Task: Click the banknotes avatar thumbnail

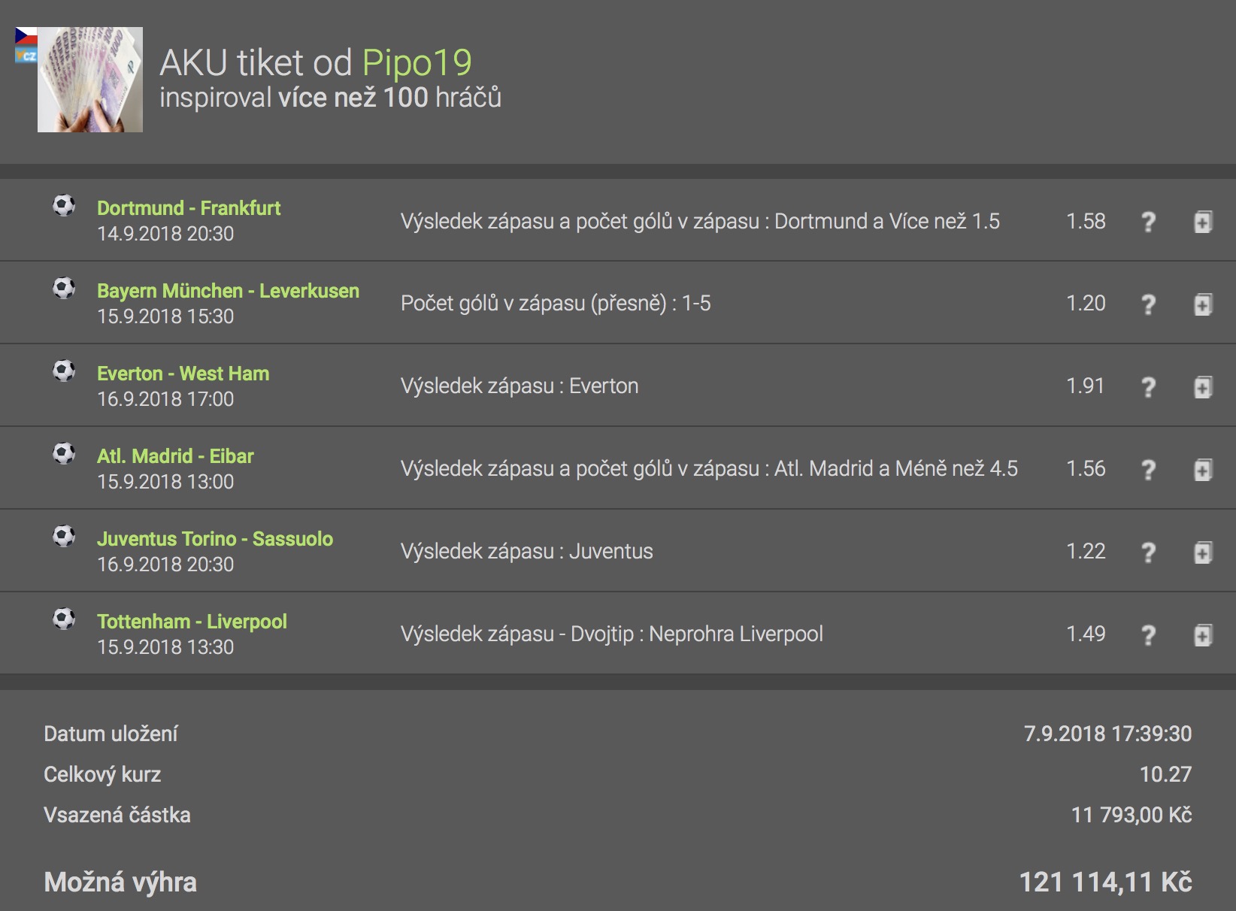Action: pos(90,80)
